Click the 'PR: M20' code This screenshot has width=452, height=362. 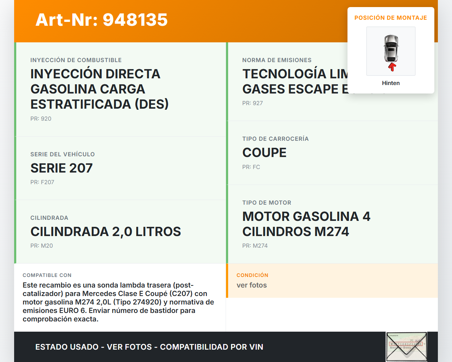pos(42,246)
